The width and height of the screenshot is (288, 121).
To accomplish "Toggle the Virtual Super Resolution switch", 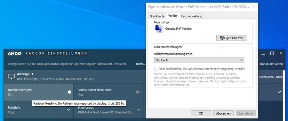I will pyautogui.click(x=139, y=92).
